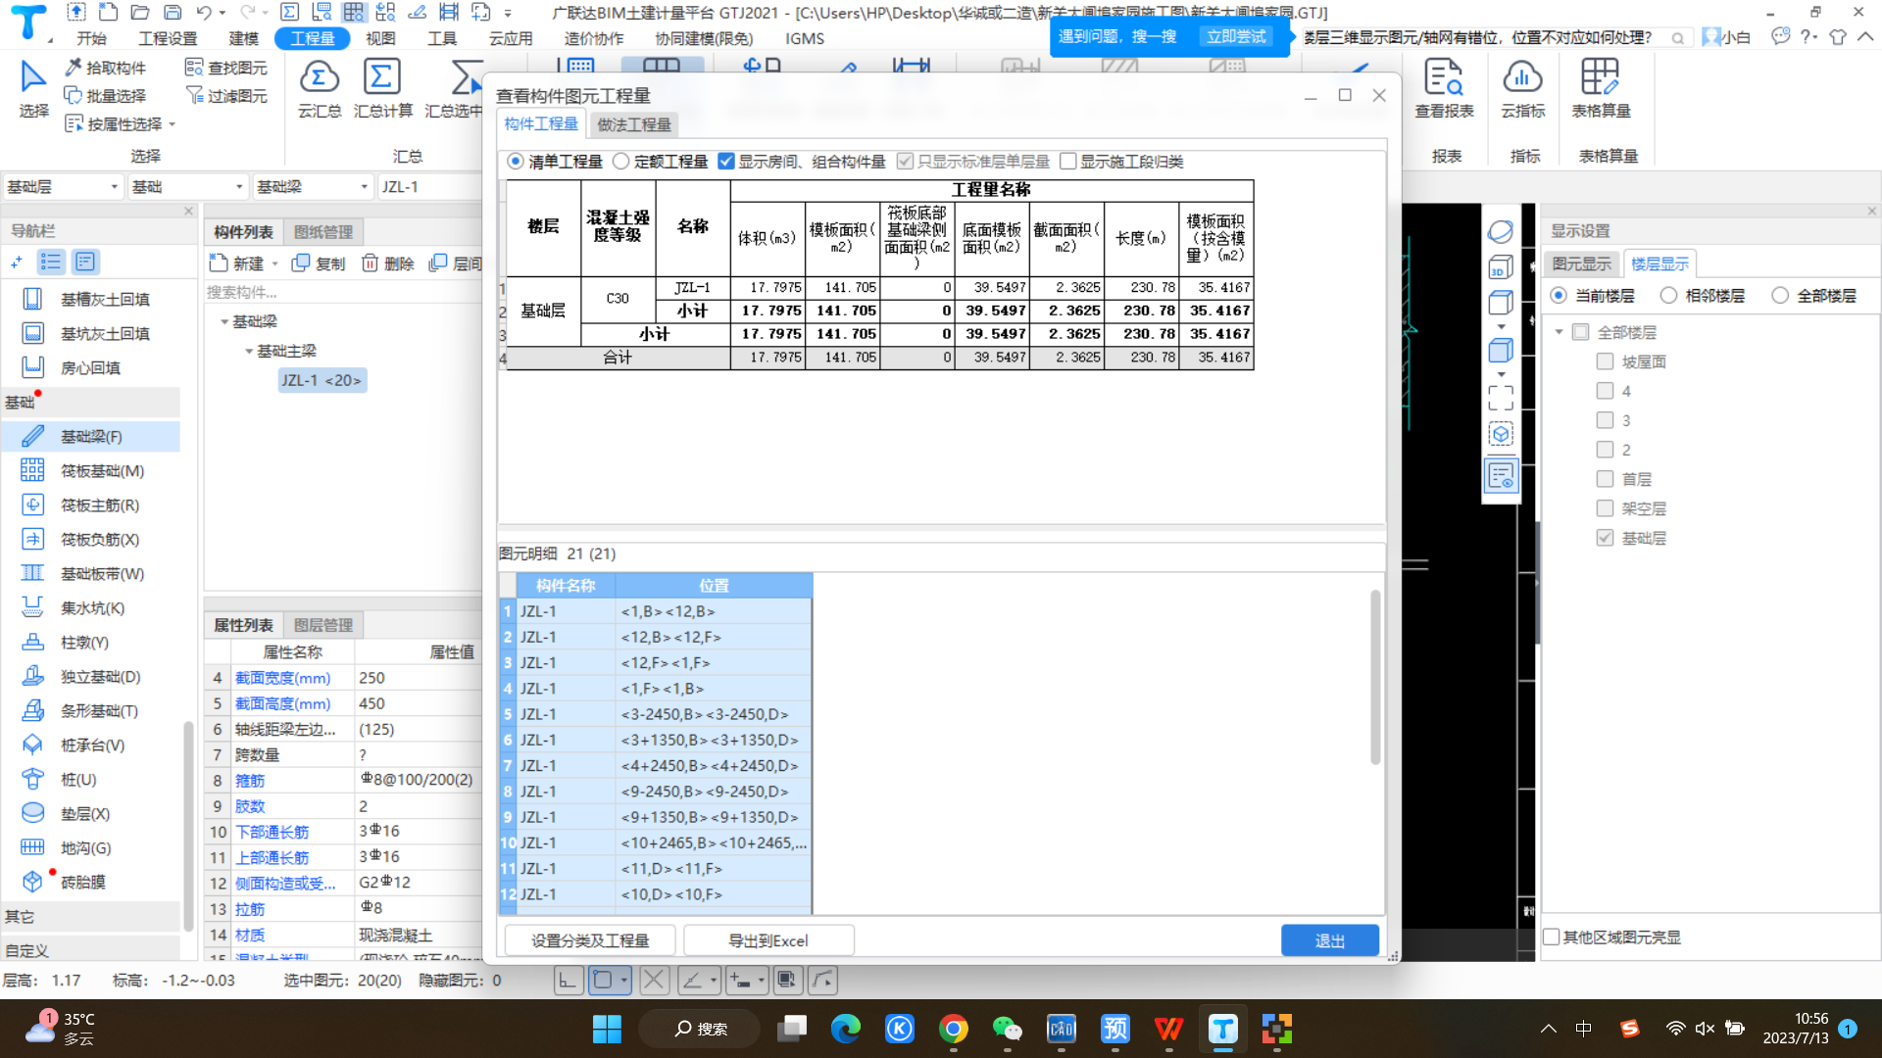The image size is (1882, 1058).
Task: Open 查看报表 report viewer
Action: pyautogui.click(x=1444, y=88)
